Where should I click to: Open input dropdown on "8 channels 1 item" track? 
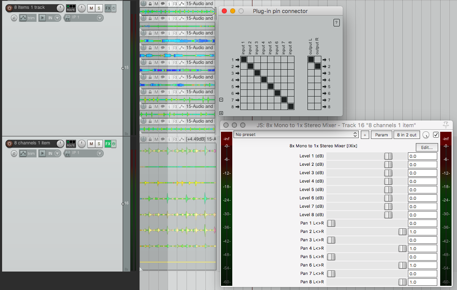51,154
